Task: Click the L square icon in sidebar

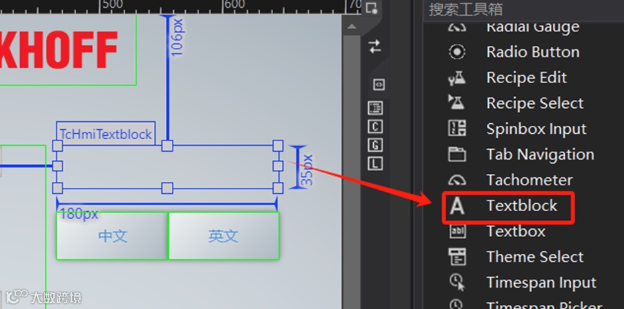Action: coord(376,164)
